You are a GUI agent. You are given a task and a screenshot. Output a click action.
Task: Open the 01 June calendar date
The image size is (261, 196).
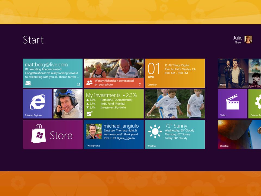pyautogui.click(x=154, y=70)
